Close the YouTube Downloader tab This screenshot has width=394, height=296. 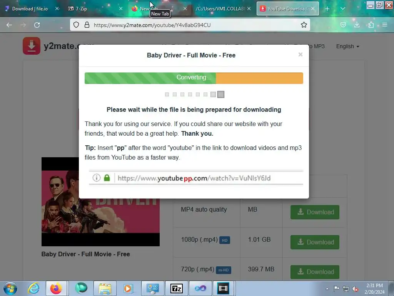tap(313, 9)
